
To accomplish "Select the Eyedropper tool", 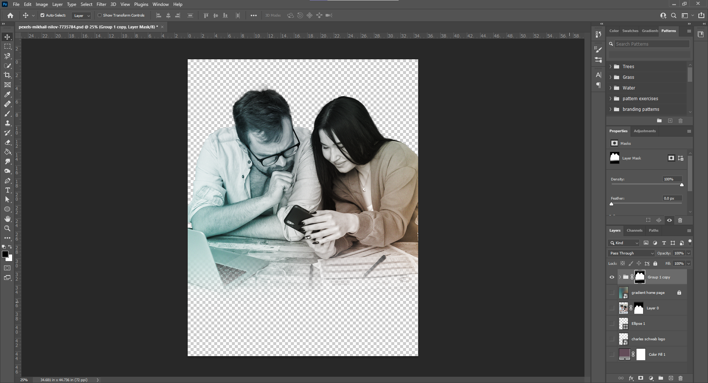I will (x=7, y=95).
